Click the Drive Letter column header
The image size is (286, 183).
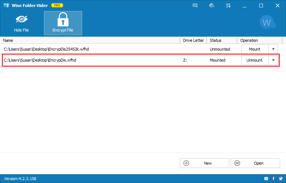[193, 40]
